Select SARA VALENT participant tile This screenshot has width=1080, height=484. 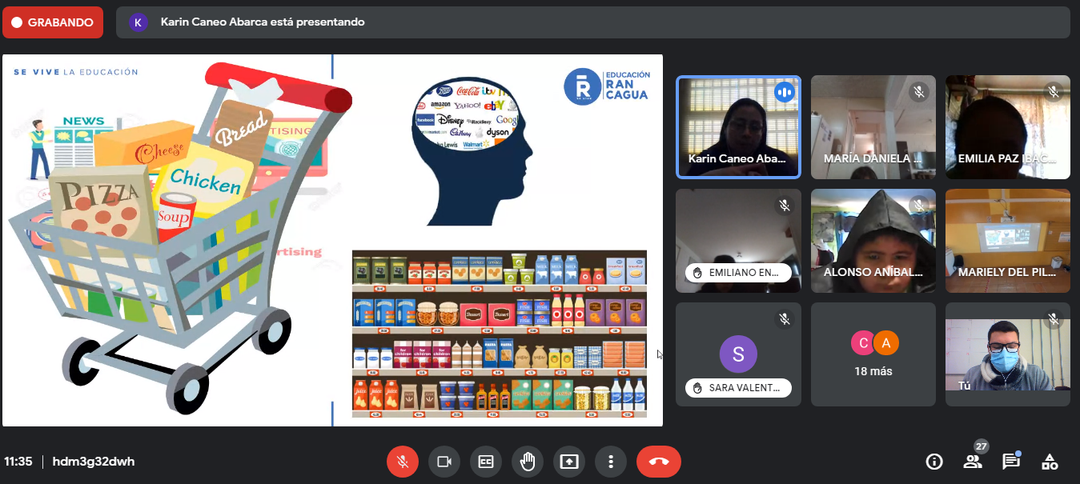(738, 354)
